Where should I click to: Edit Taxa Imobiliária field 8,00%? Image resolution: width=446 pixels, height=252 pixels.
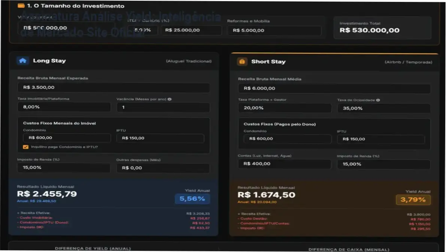point(64,107)
